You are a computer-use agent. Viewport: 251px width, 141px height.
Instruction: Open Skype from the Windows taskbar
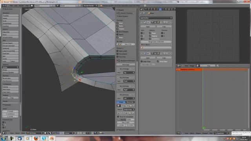[x=44, y=138]
